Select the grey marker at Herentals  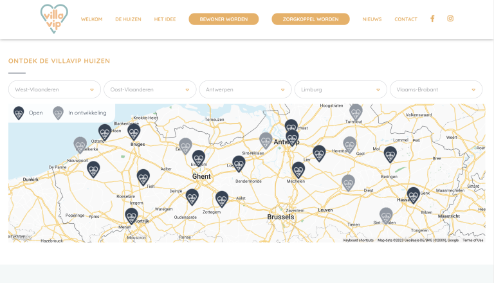(349, 145)
